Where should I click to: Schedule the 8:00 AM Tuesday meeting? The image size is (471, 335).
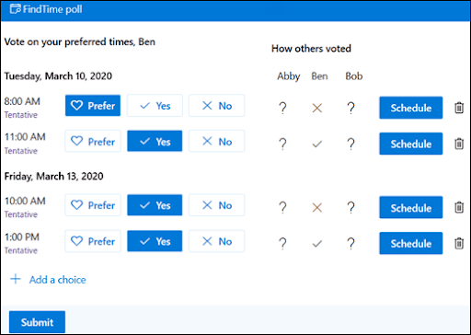pyautogui.click(x=411, y=108)
